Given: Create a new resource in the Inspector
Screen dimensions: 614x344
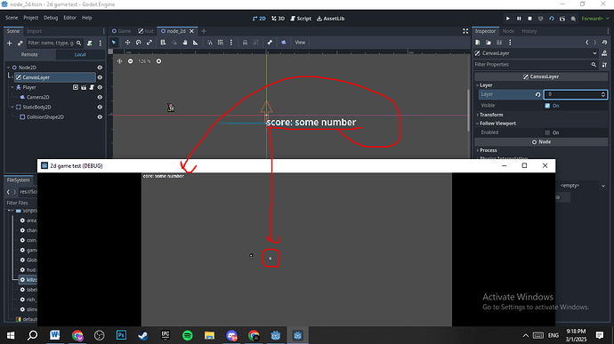Looking at the screenshot, I should point(478,43).
